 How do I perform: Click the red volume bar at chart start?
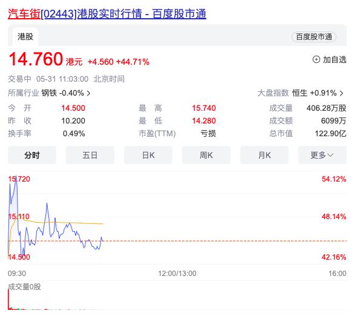tap(9, 299)
